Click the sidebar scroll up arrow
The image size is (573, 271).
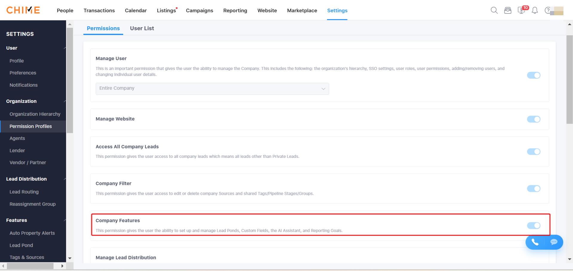coord(70,24)
